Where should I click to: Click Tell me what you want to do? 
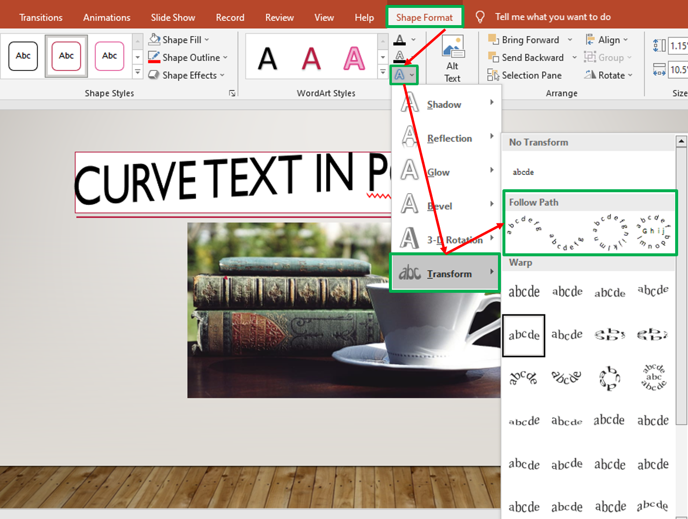click(x=553, y=17)
